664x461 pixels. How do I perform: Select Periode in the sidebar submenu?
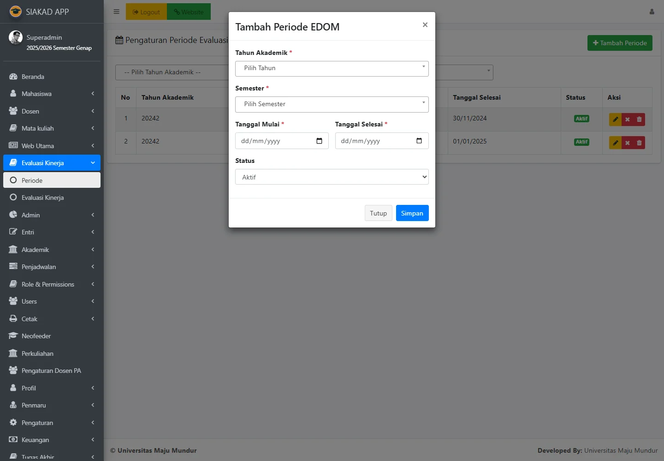(52, 180)
